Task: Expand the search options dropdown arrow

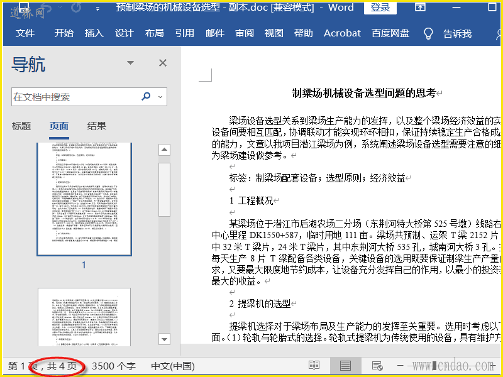Action: [x=160, y=97]
